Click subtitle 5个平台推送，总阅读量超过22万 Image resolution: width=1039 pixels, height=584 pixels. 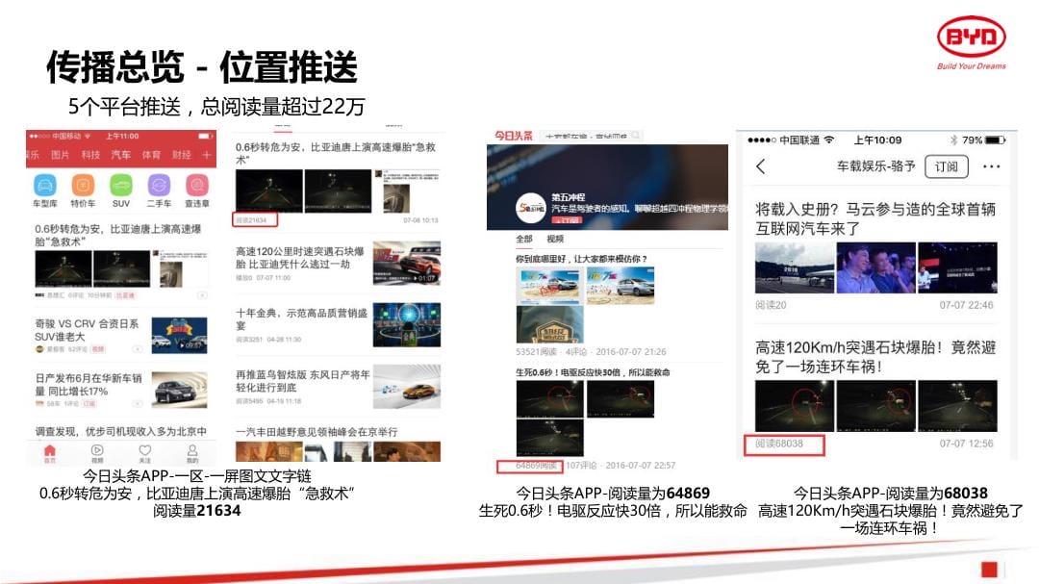[x=216, y=106]
